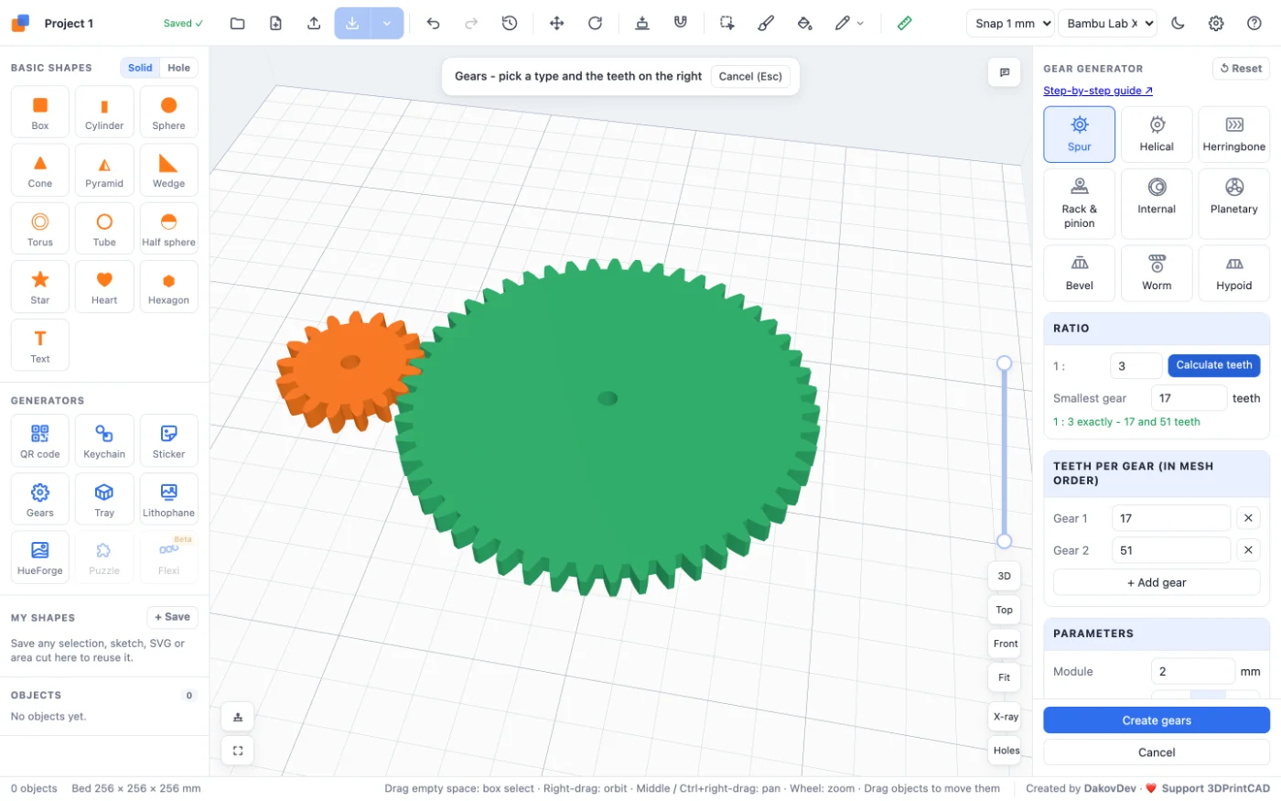Screen dimensions: 1281x801
Task: Choose the Helical gear type
Action: click(1157, 135)
